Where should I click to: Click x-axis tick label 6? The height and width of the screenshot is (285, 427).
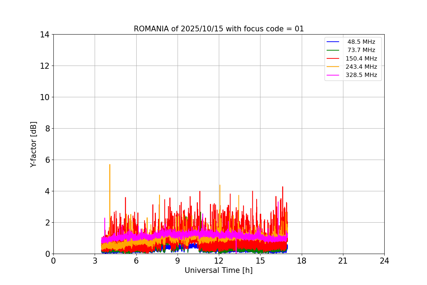(136, 261)
